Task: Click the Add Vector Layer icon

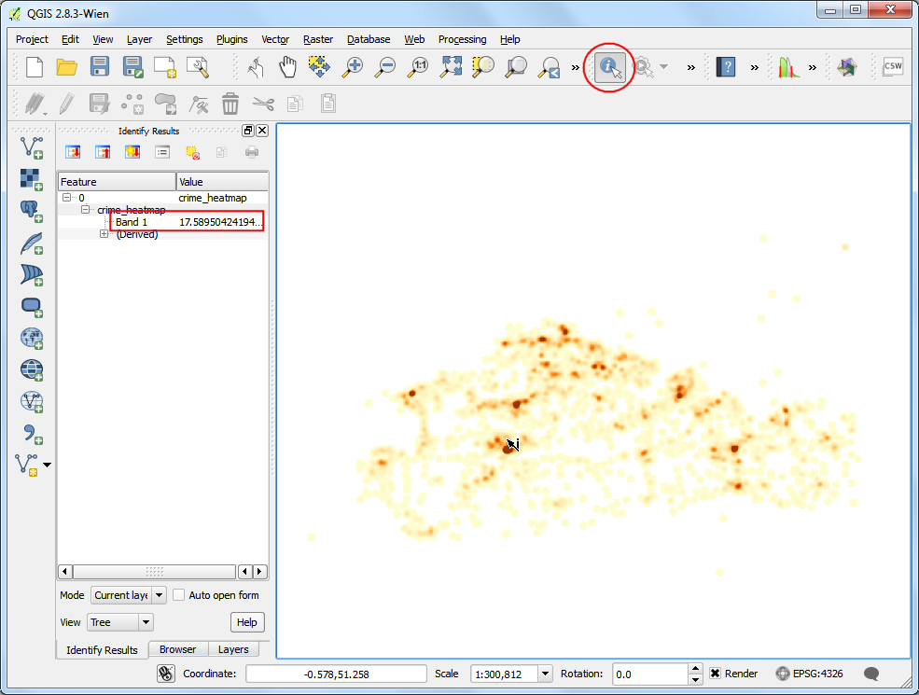Action: 32,147
